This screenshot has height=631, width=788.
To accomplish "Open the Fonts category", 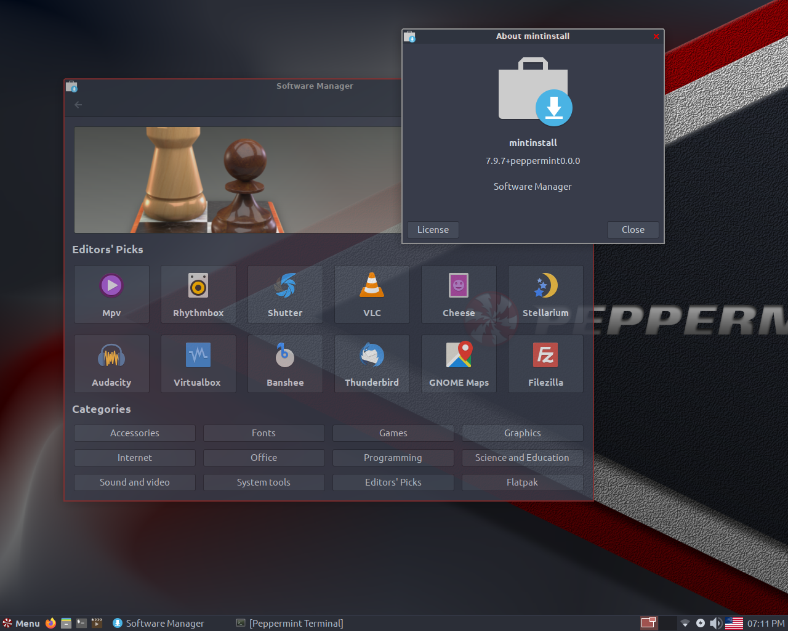I will pos(264,433).
